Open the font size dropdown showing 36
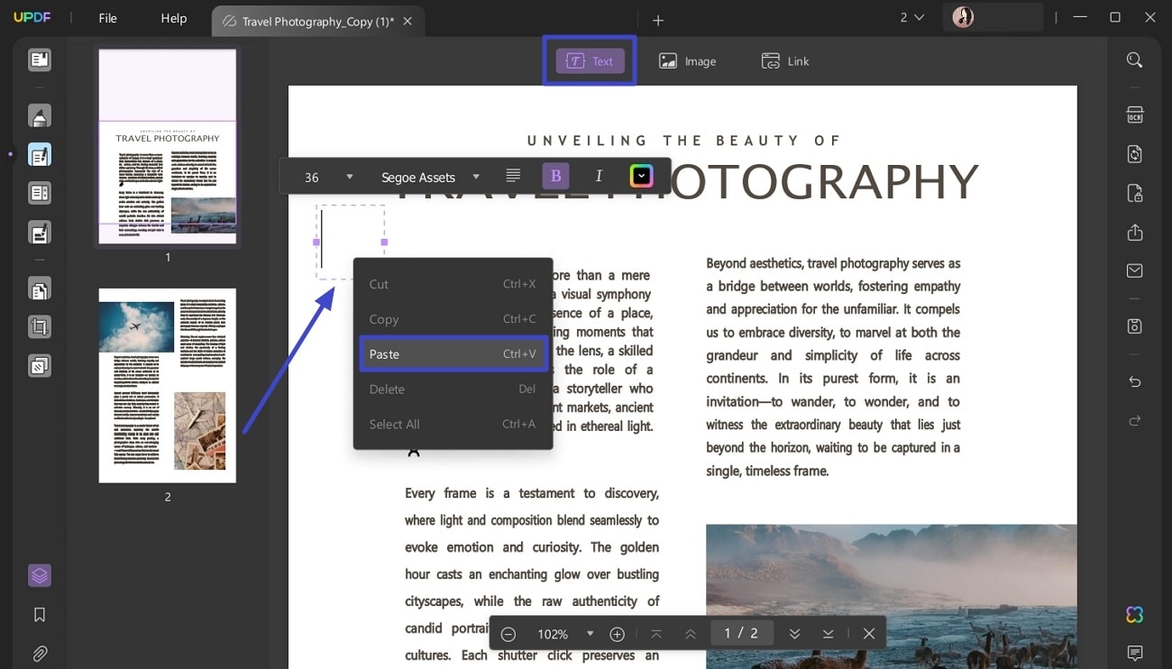 click(325, 177)
